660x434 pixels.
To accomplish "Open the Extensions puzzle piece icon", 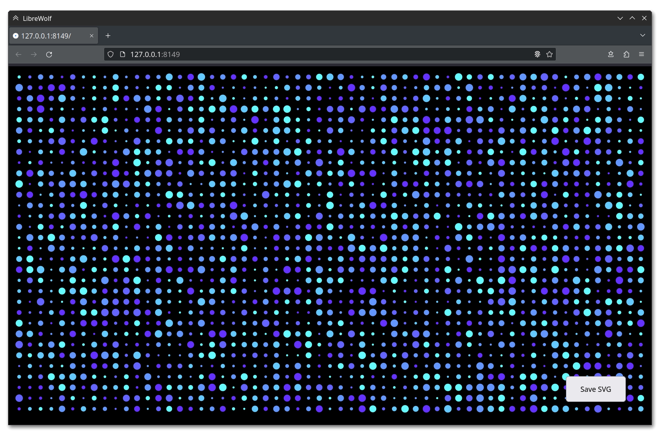I will (x=626, y=54).
